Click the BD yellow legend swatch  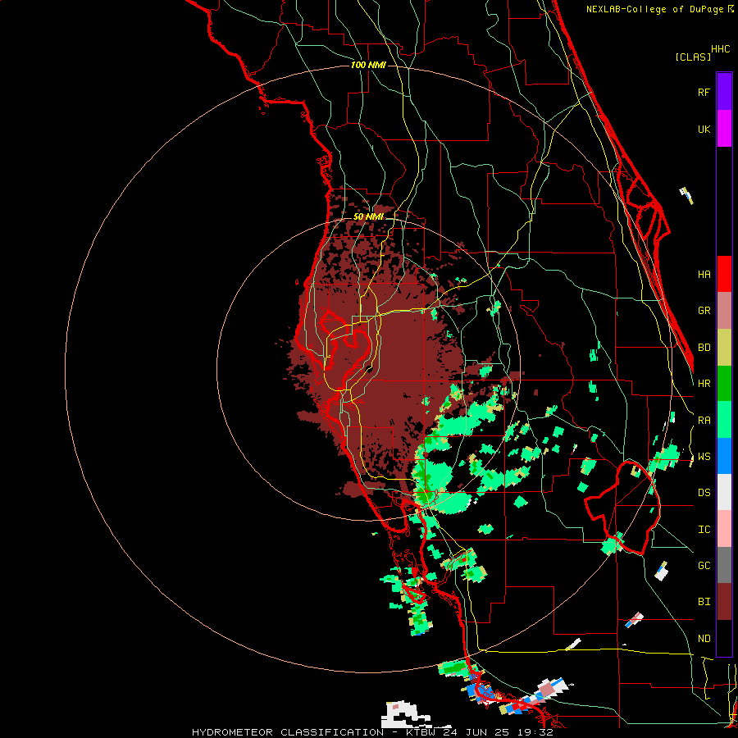(724, 348)
